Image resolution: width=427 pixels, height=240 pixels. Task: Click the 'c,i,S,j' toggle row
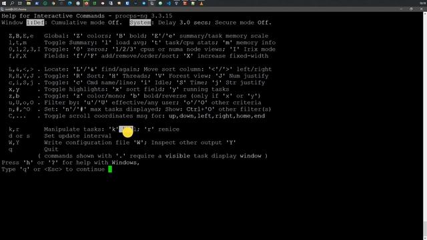point(137,83)
